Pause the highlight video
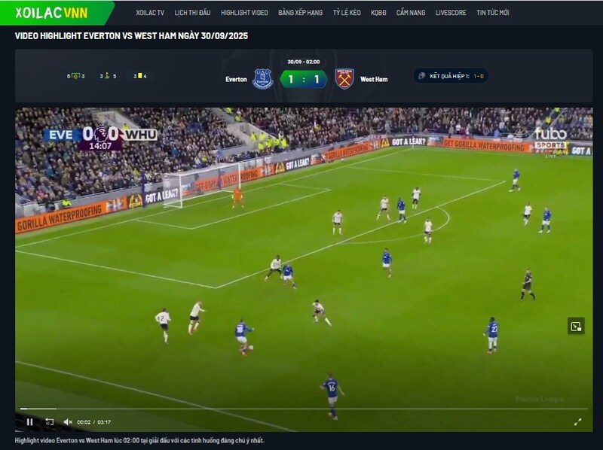Screen dimensions: 603x450 [29, 422]
